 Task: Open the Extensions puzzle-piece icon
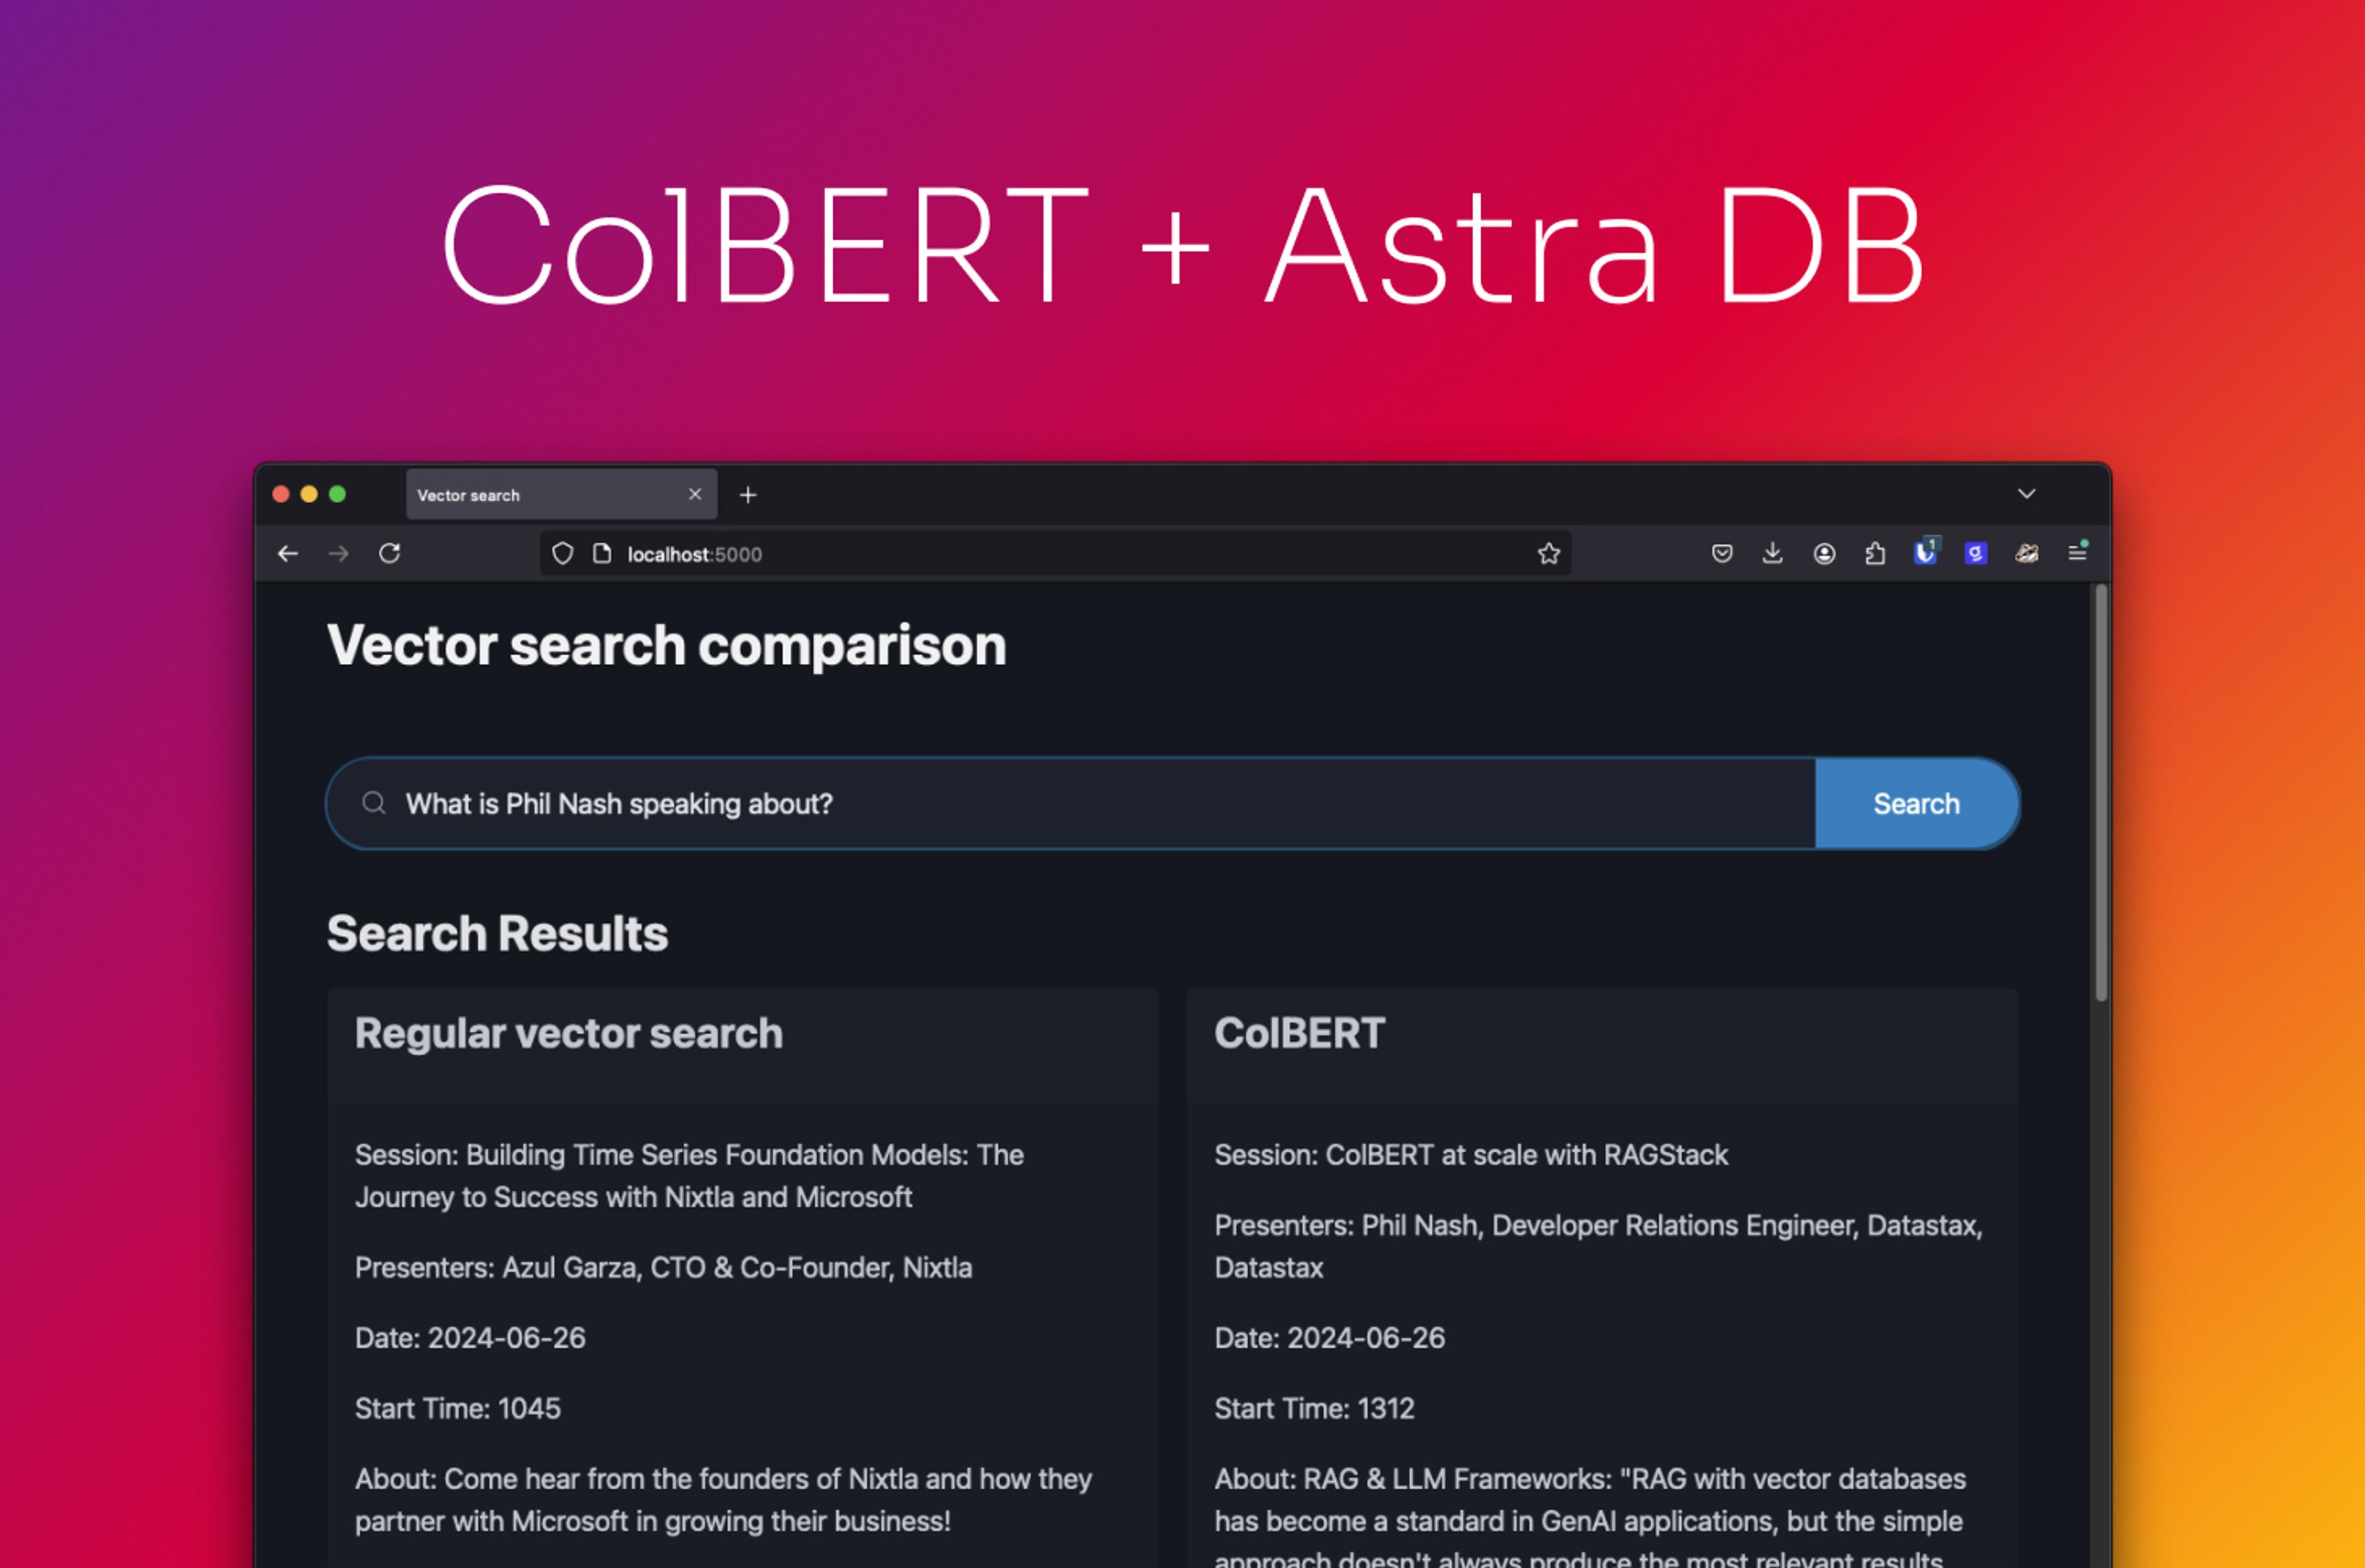coord(1875,553)
